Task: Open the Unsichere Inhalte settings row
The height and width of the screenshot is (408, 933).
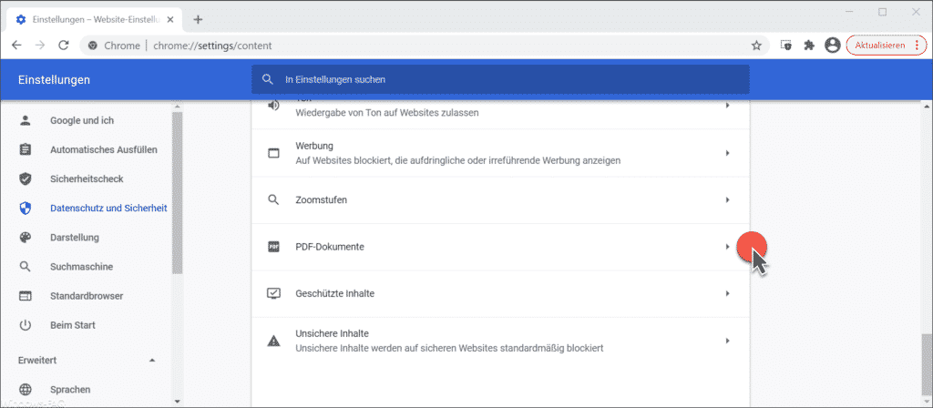Action: point(500,341)
